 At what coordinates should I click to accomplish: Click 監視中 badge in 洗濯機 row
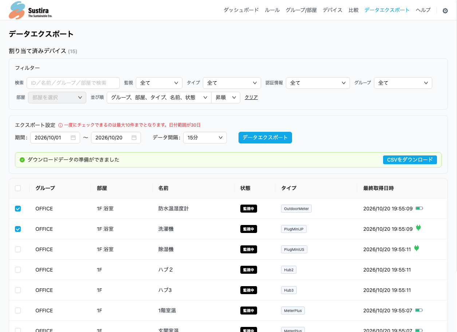[x=249, y=229]
